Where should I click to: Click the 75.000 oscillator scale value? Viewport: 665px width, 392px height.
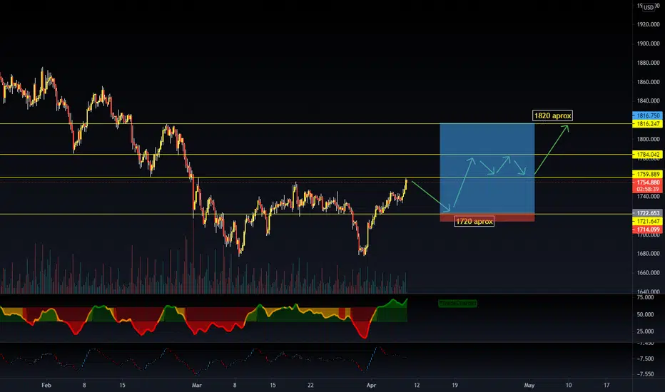pos(646,297)
